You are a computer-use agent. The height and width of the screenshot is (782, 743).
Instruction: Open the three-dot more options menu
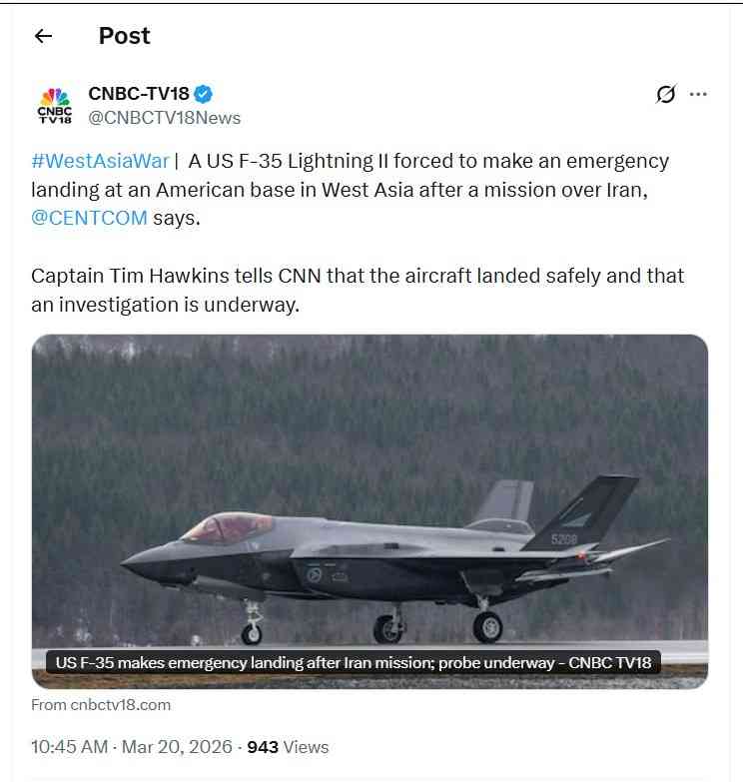pos(698,94)
